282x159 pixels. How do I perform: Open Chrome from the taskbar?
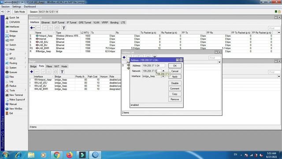tap(57, 155)
